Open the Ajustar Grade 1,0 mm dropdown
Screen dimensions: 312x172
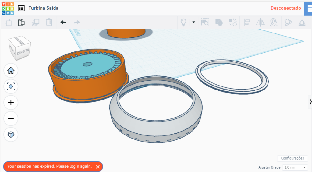pyautogui.click(x=295, y=167)
